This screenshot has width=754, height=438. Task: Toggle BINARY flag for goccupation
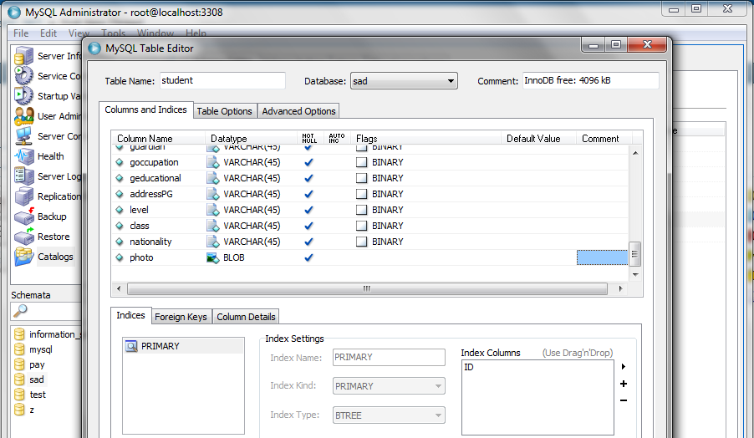[361, 162]
